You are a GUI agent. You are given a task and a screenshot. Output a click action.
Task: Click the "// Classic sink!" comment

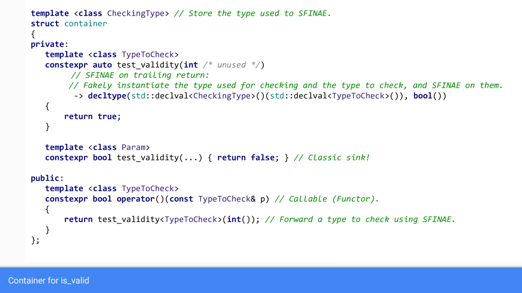(332, 158)
